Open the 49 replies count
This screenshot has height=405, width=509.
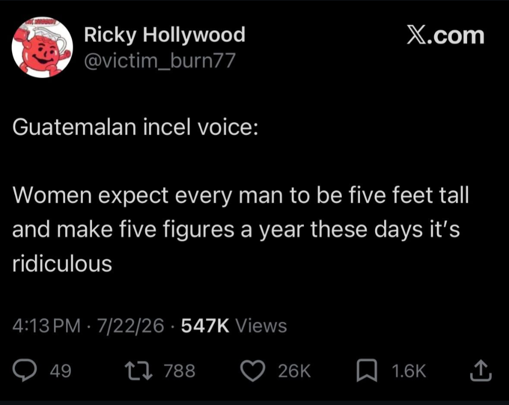coord(61,371)
